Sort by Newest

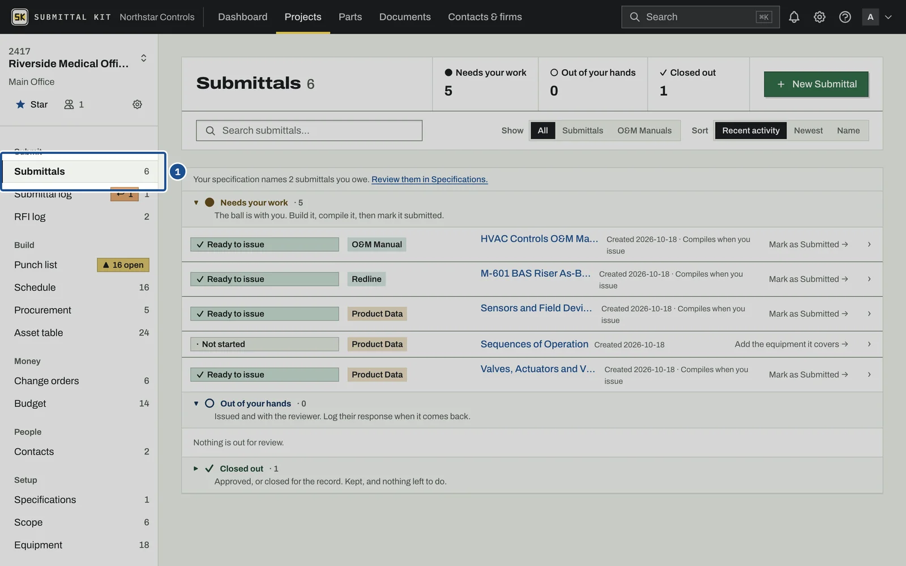pyautogui.click(x=808, y=130)
